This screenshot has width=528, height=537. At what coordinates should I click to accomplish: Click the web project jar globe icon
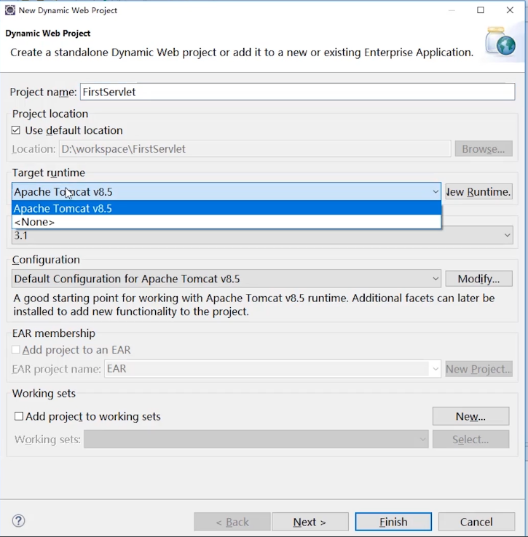pos(500,41)
